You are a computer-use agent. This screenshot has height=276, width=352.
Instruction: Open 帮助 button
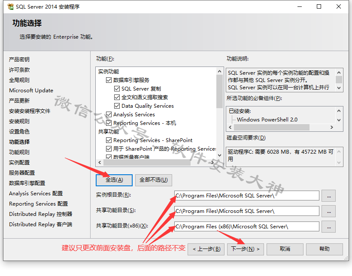click(325, 249)
